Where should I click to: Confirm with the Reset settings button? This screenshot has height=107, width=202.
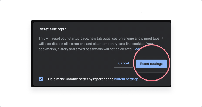(x=151, y=64)
